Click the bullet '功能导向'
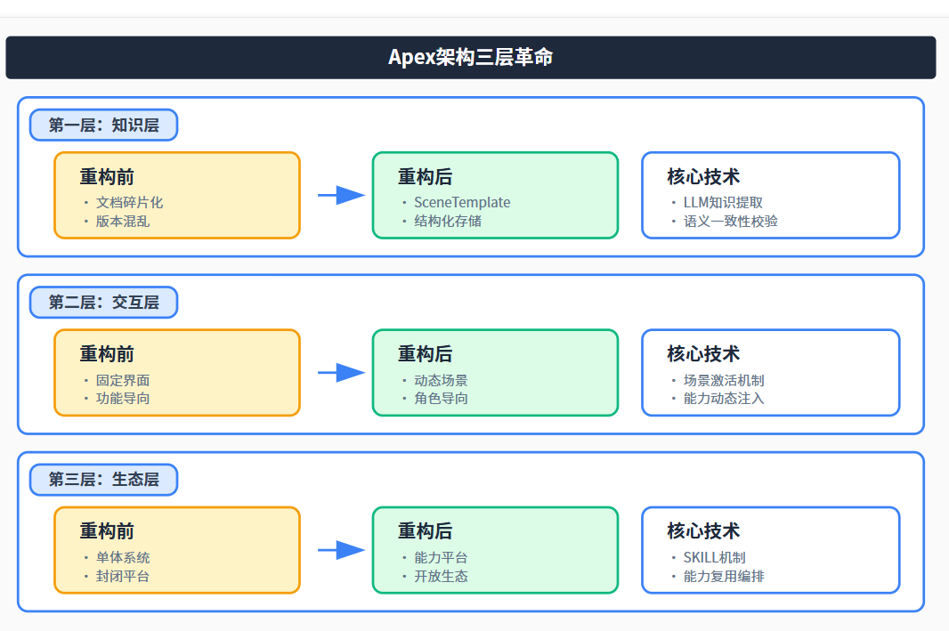The image size is (949, 631). [122, 399]
